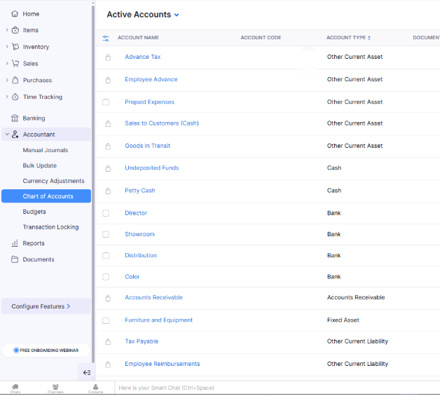Viewport: 440px width, 401px height.
Task: Tick the Furniture and Equipment checkbox
Action: pyautogui.click(x=106, y=320)
